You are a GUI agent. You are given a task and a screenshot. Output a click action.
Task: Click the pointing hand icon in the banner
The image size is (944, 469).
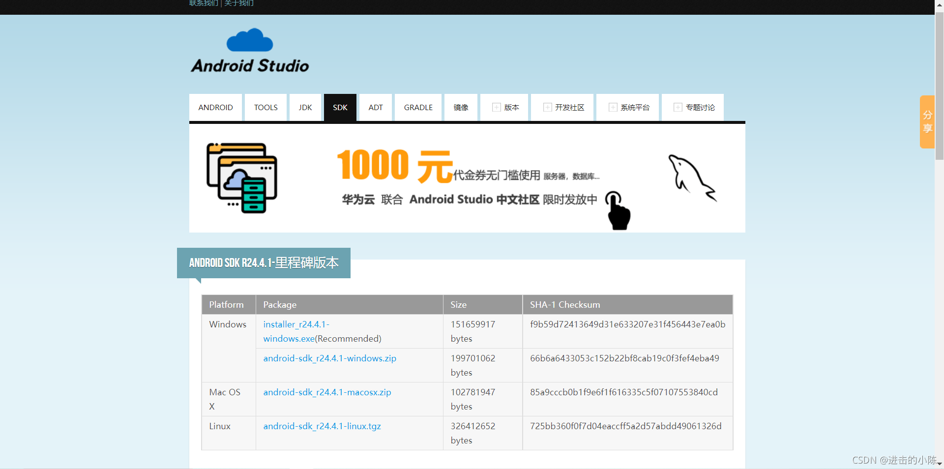618,210
